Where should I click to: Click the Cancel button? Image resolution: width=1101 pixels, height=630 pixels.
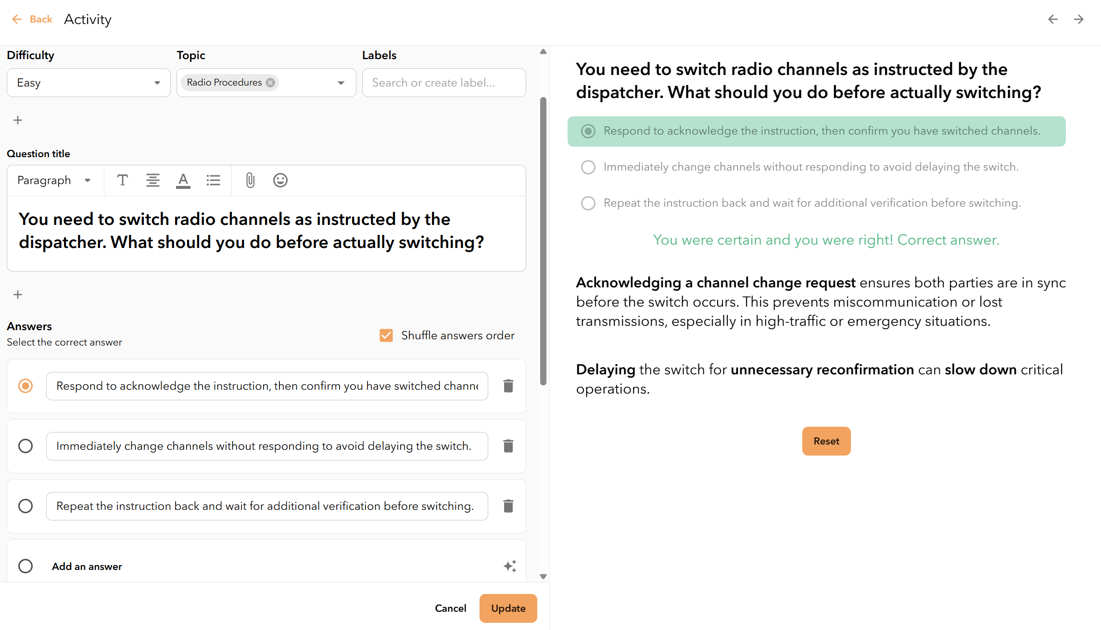point(450,608)
